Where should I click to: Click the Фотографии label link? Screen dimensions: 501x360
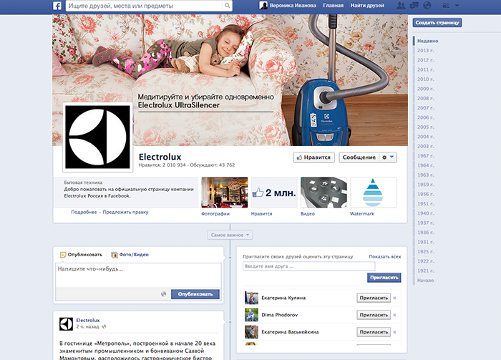point(215,214)
